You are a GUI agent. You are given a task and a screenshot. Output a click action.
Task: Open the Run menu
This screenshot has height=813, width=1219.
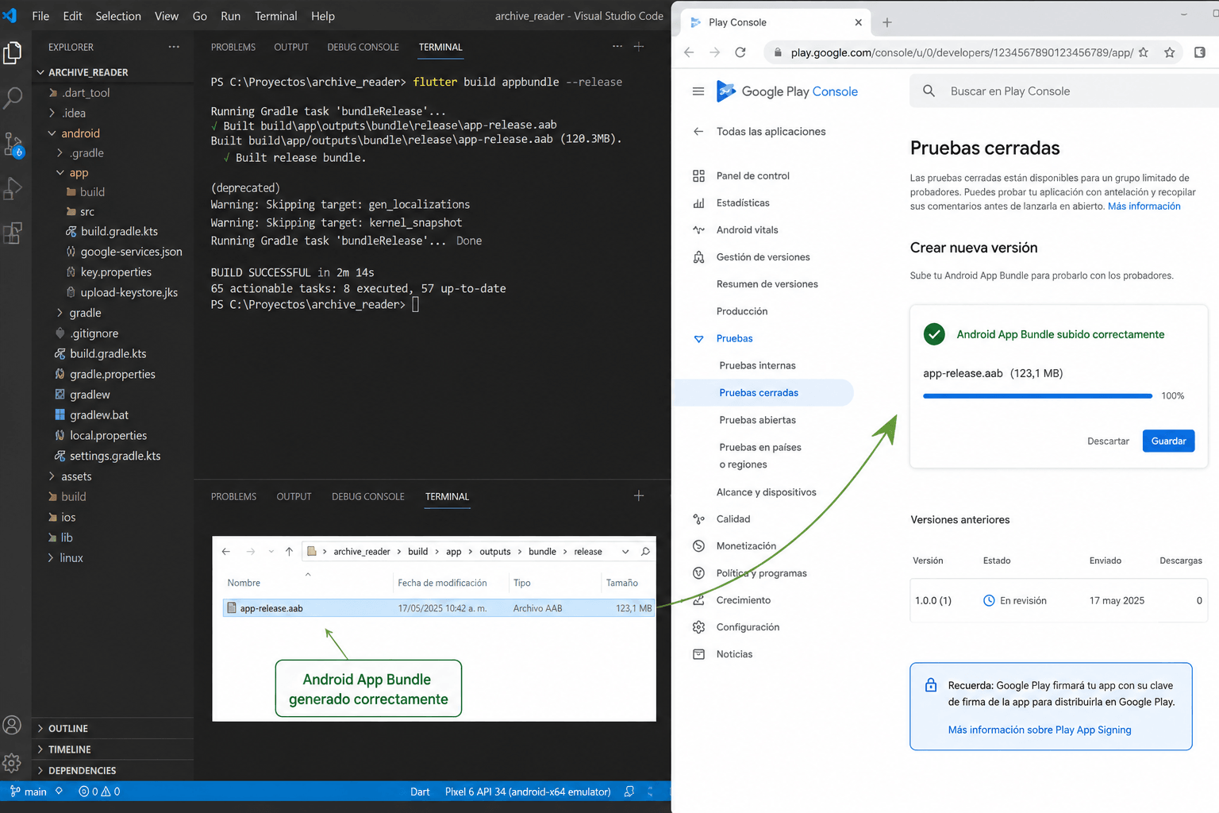230,16
